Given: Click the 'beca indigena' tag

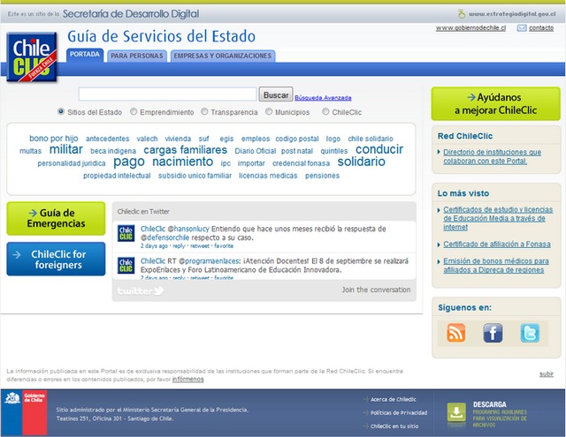Looking at the screenshot, I should click(x=113, y=151).
